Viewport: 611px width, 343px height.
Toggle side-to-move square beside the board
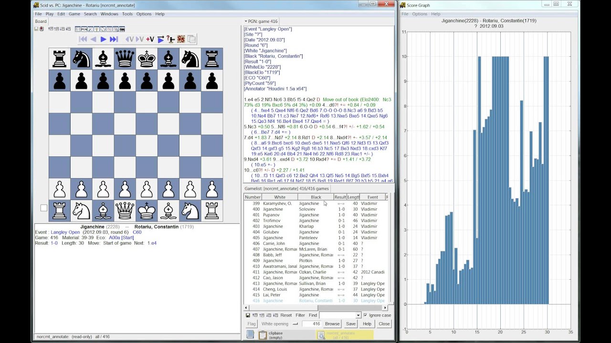click(44, 208)
